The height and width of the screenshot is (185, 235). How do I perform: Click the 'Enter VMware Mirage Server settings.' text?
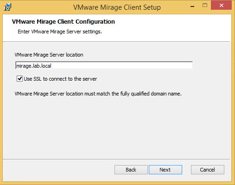[60, 32]
